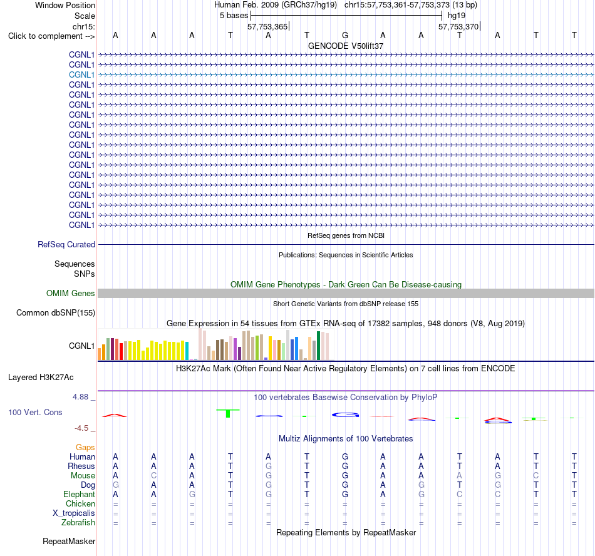The height and width of the screenshot is (556, 595).
Task: Click the Mouse species label
Action: pyautogui.click(x=83, y=476)
